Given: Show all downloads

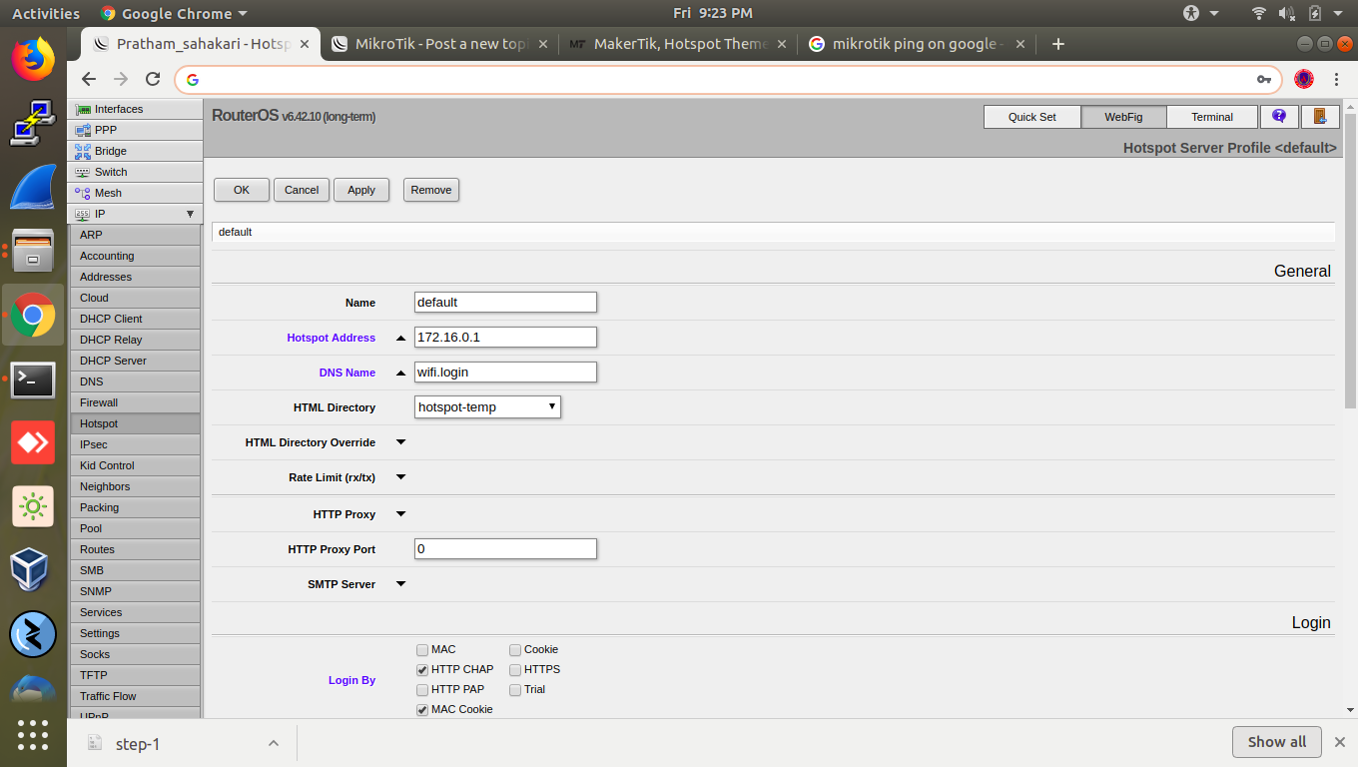Looking at the screenshot, I should [x=1276, y=742].
